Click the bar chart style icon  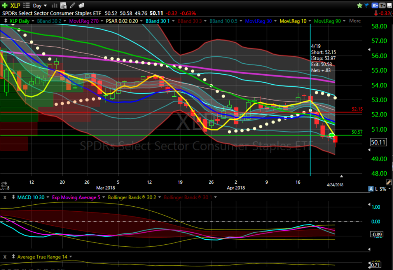pos(54,5)
